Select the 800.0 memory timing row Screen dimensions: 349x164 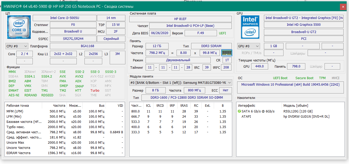[180, 111]
